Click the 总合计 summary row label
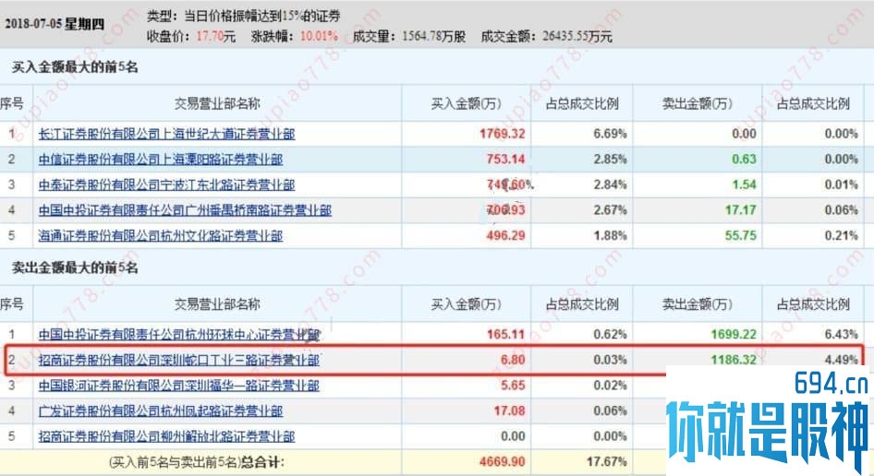874x476 pixels. pyautogui.click(x=197, y=462)
